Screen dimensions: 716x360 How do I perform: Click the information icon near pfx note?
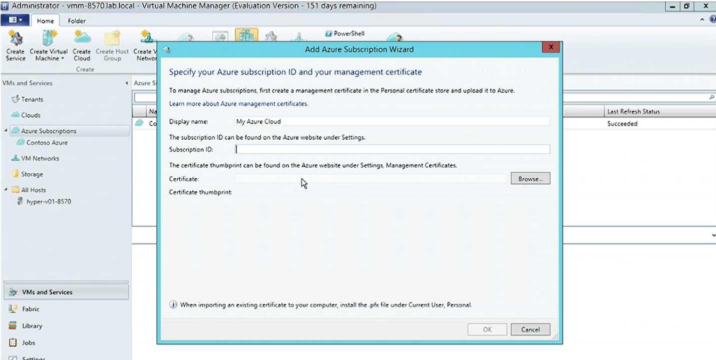point(174,305)
